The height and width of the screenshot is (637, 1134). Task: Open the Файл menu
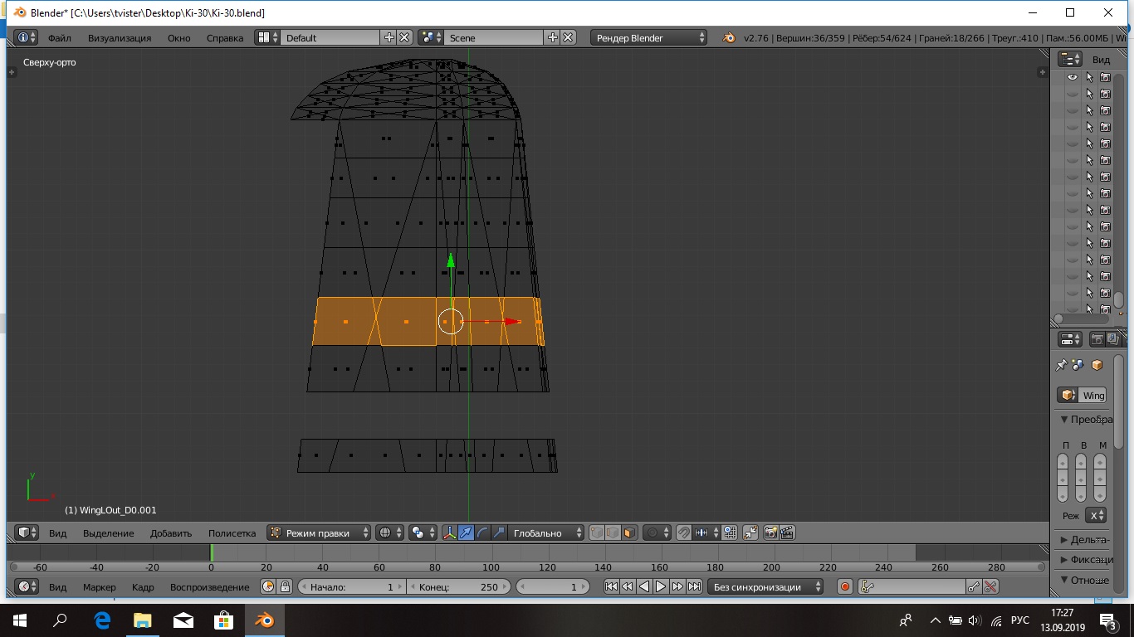click(59, 38)
